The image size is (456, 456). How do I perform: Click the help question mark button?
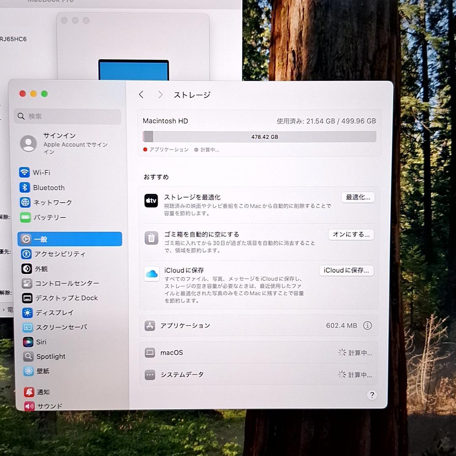coord(372,395)
